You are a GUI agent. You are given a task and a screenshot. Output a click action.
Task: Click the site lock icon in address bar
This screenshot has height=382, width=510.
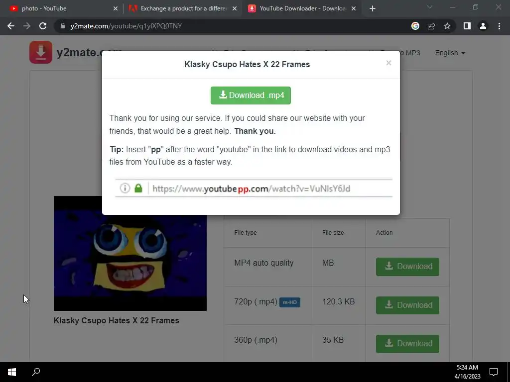tap(63, 26)
